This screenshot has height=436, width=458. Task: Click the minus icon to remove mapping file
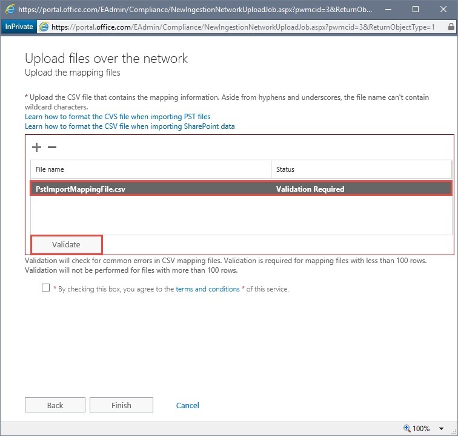52,148
